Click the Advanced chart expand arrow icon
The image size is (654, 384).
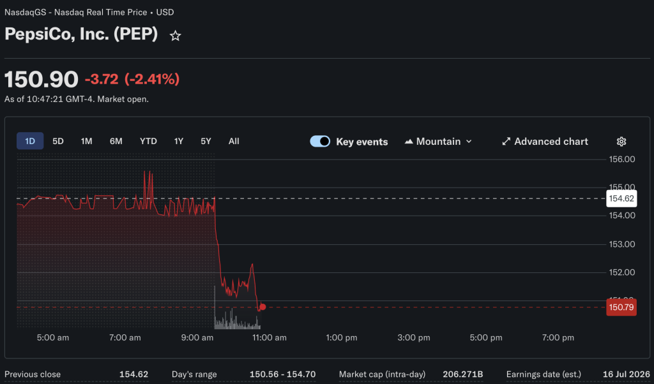(506, 142)
